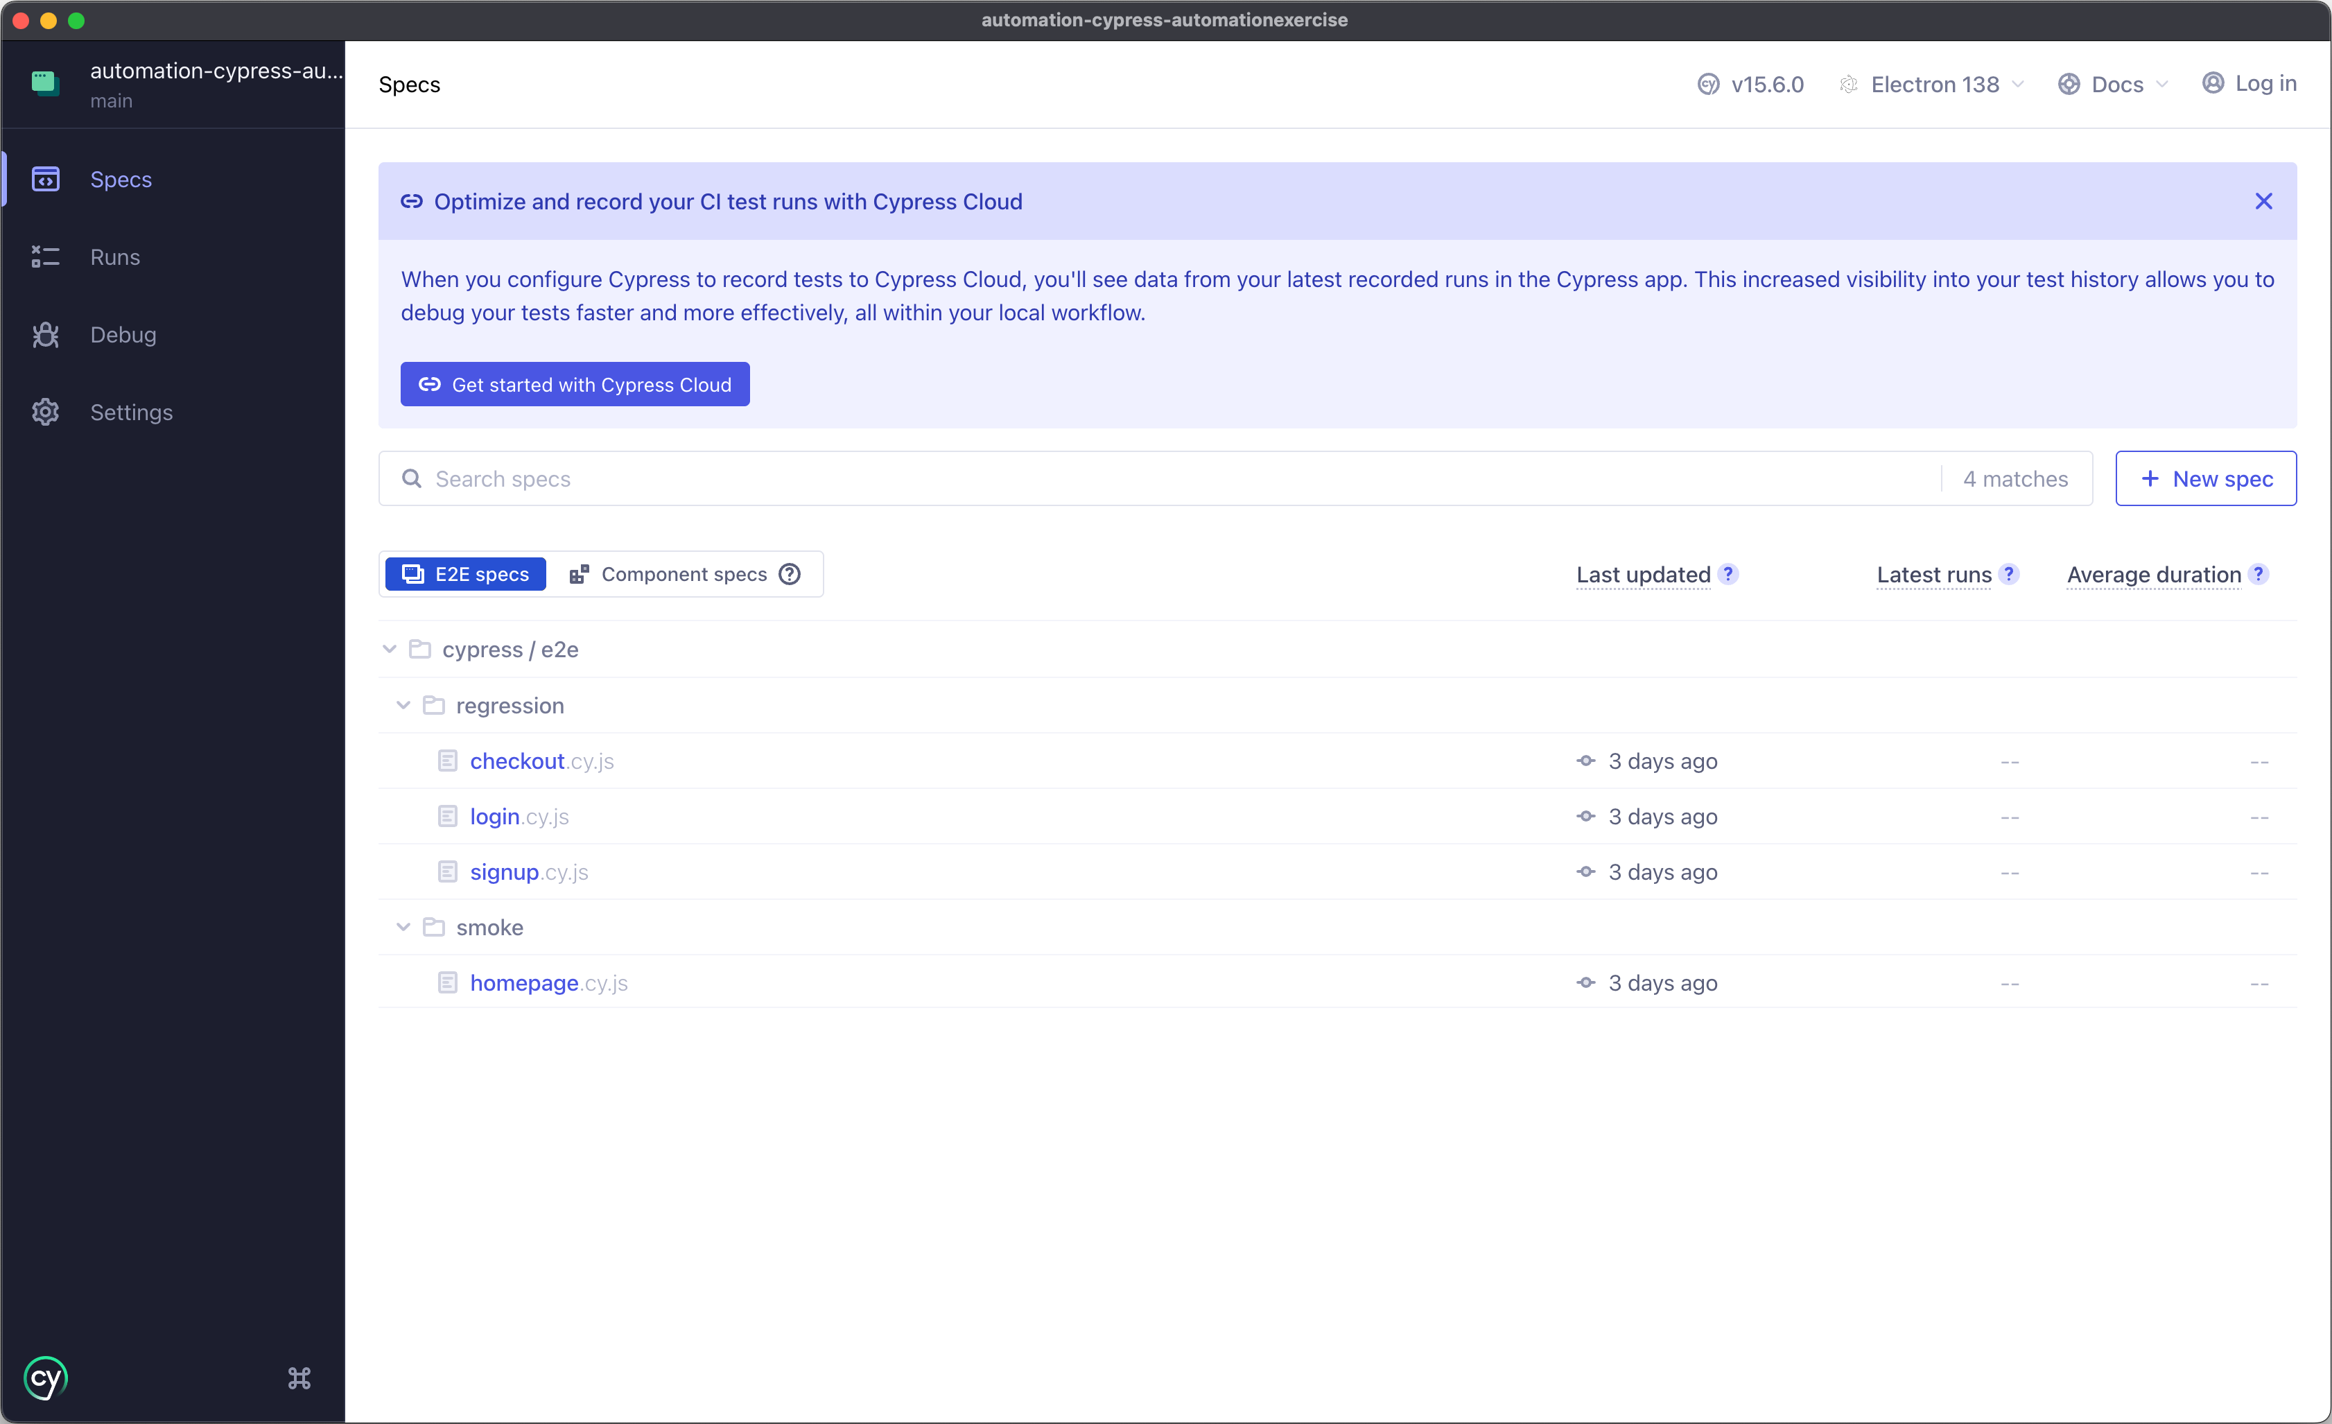The height and width of the screenshot is (1424, 2332).
Task: Dismiss the Cypress Cloud banner
Action: coord(2263,202)
